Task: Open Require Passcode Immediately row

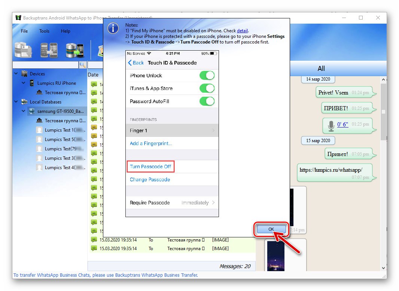Action: point(172,203)
